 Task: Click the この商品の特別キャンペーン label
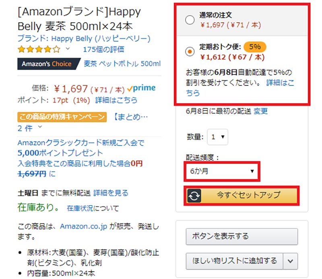(x=62, y=117)
